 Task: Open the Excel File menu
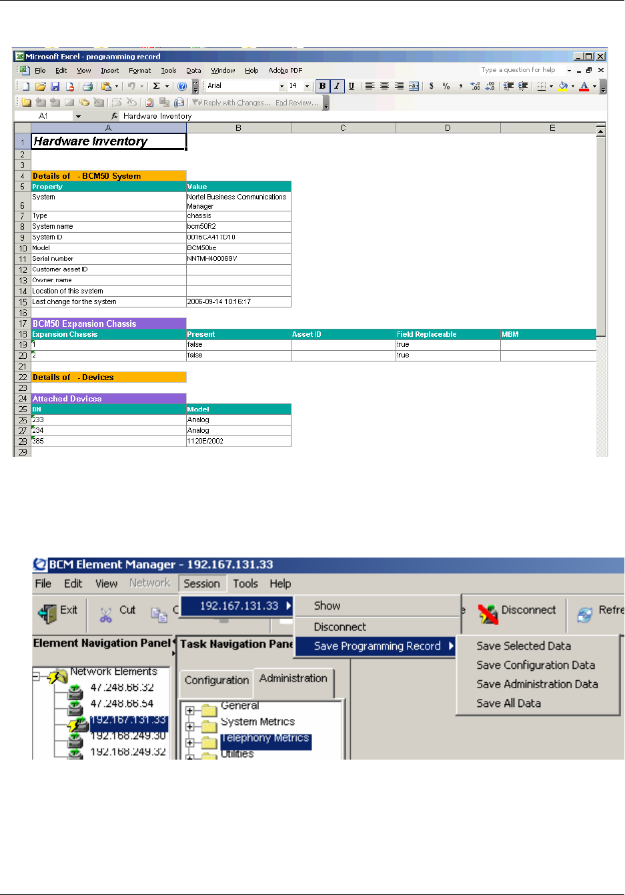click(x=40, y=70)
